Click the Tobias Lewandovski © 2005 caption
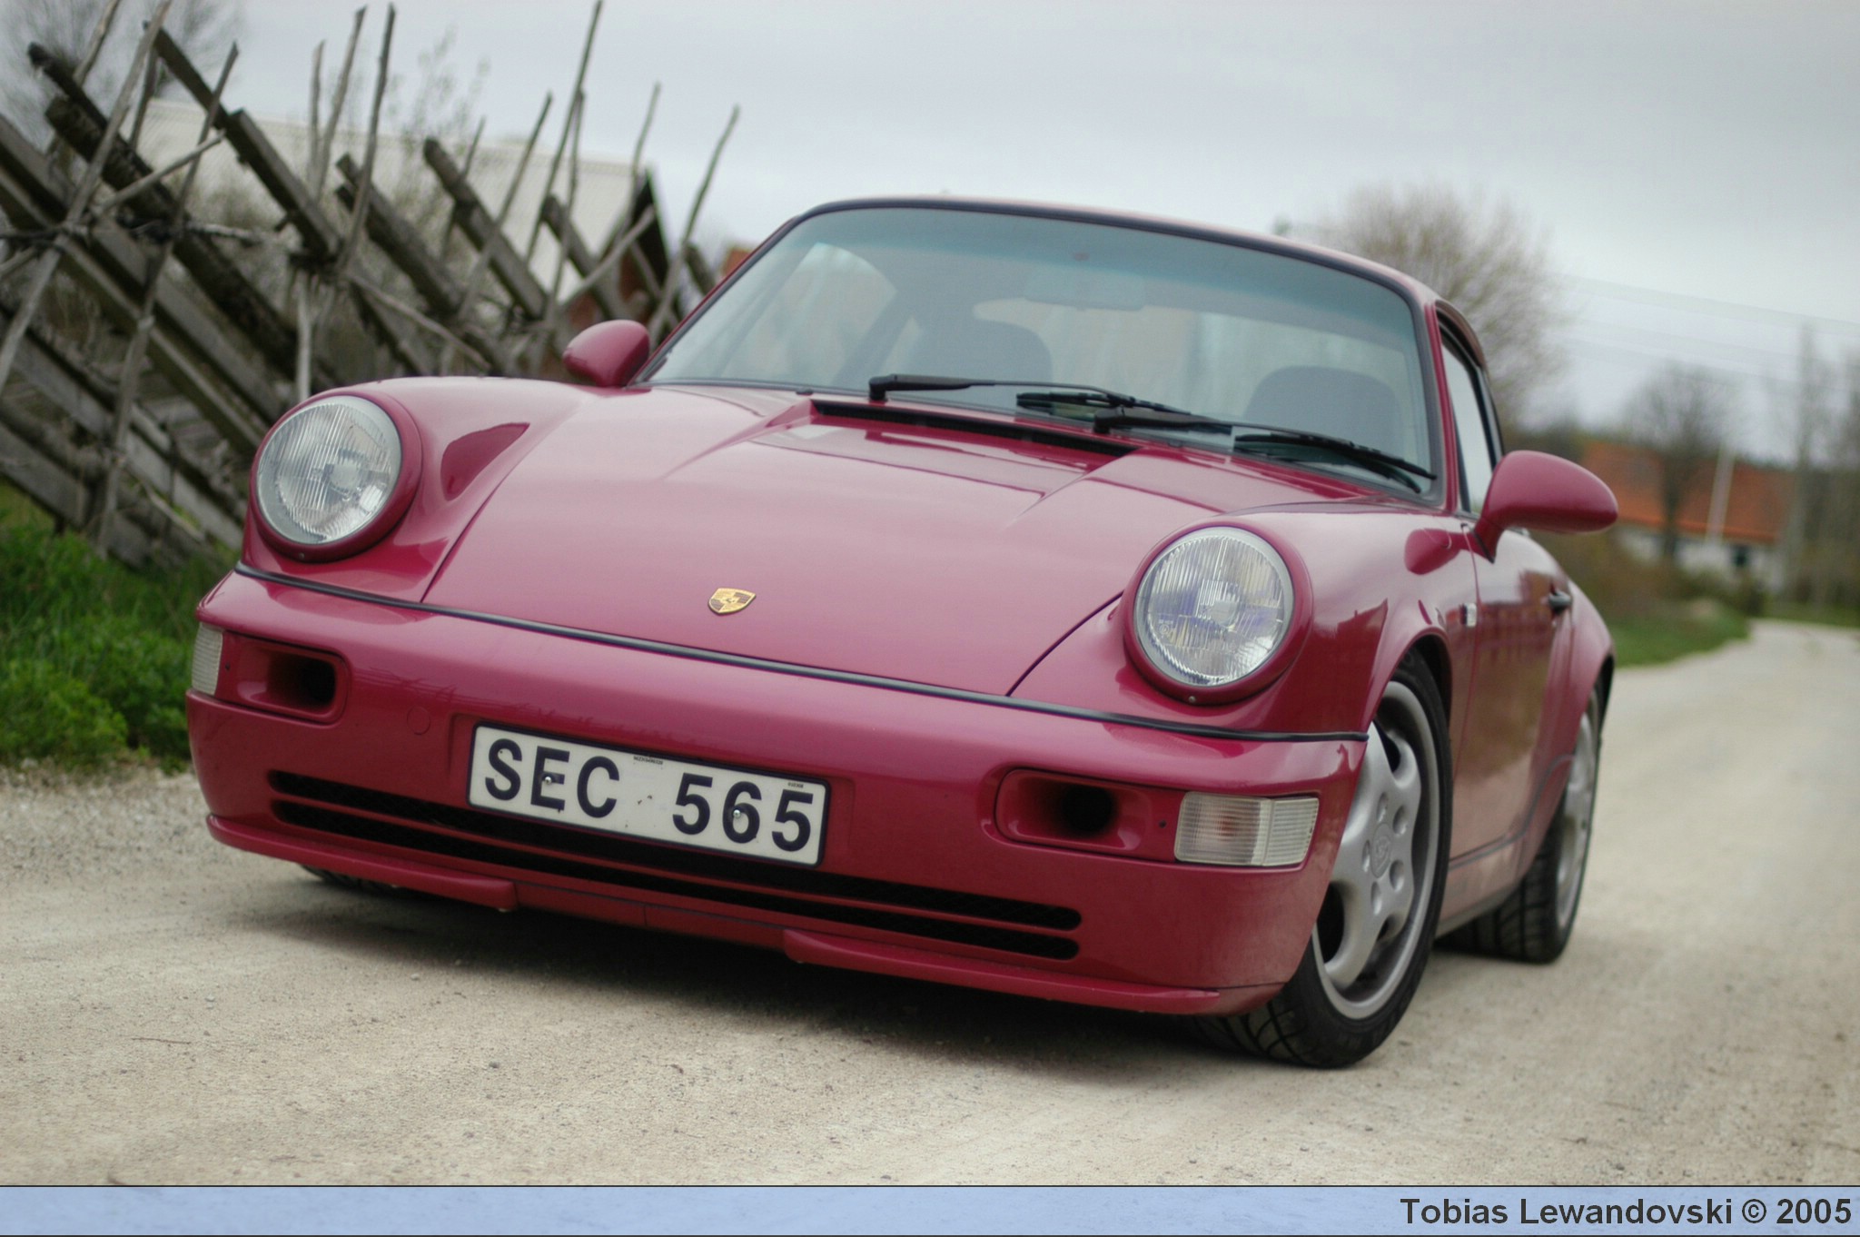This screenshot has height=1237, width=1860. (1625, 1212)
